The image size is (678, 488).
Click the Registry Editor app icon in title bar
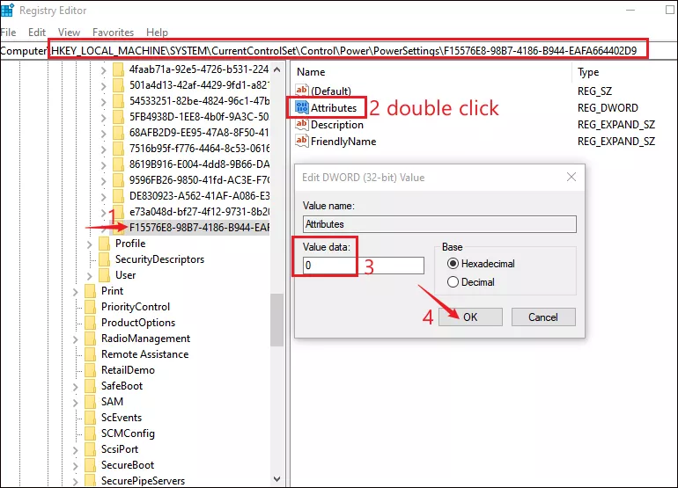pos(7,10)
